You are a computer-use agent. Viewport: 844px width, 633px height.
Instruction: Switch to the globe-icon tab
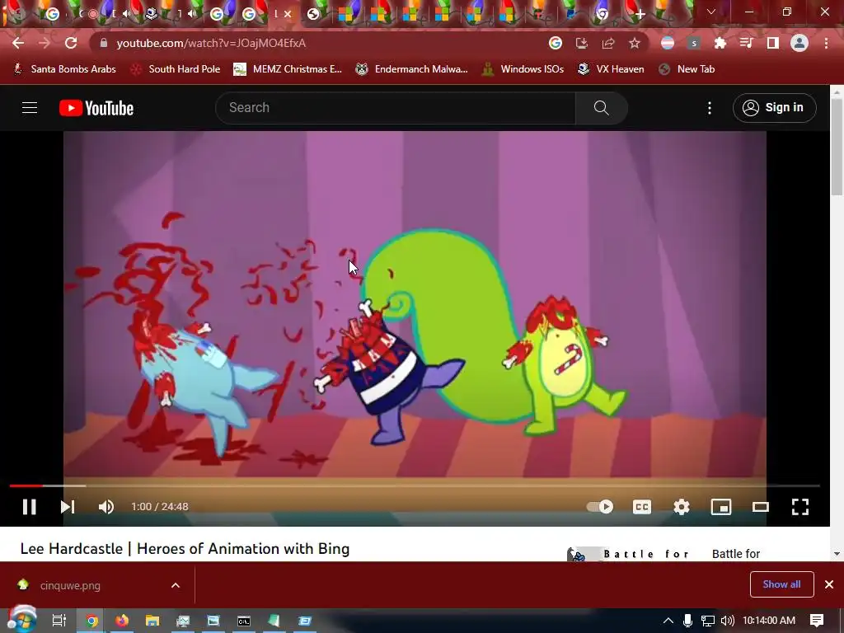pyautogui.click(x=313, y=14)
